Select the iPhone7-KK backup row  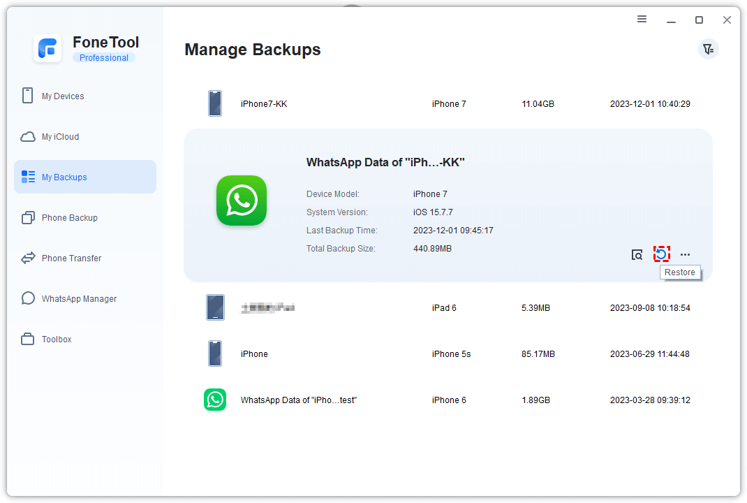448,104
